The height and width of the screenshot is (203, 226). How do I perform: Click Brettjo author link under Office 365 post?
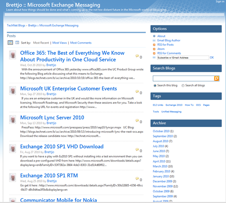point(51,65)
